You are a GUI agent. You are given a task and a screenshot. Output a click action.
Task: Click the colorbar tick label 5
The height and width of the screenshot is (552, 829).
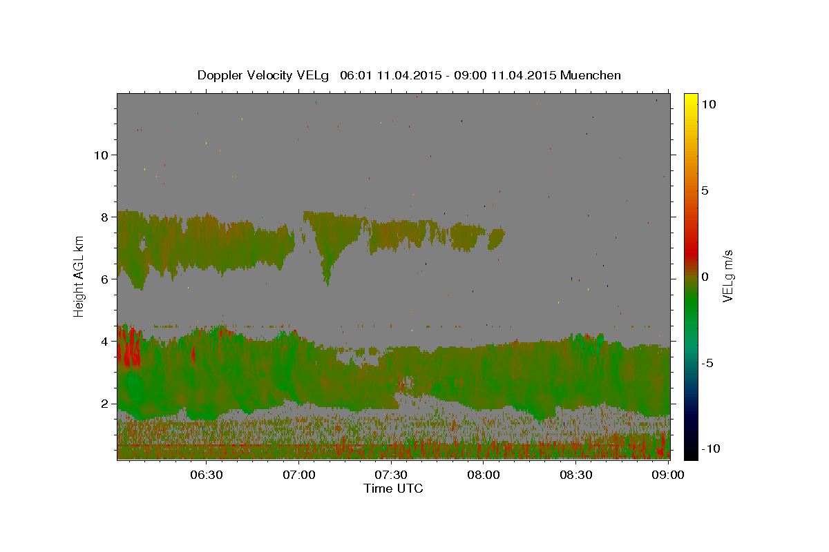705,190
